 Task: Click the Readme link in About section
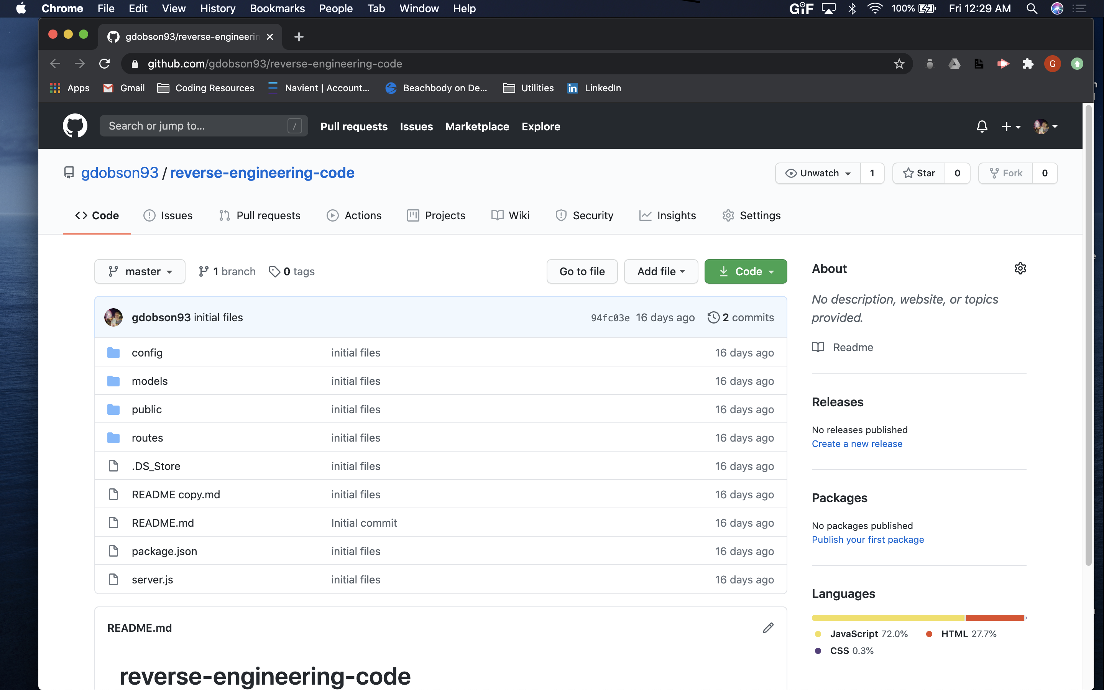[x=853, y=347]
